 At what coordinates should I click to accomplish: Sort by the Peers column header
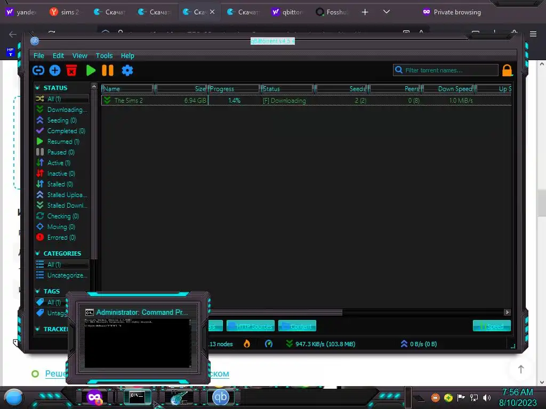pyautogui.click(x=395, y=89)
